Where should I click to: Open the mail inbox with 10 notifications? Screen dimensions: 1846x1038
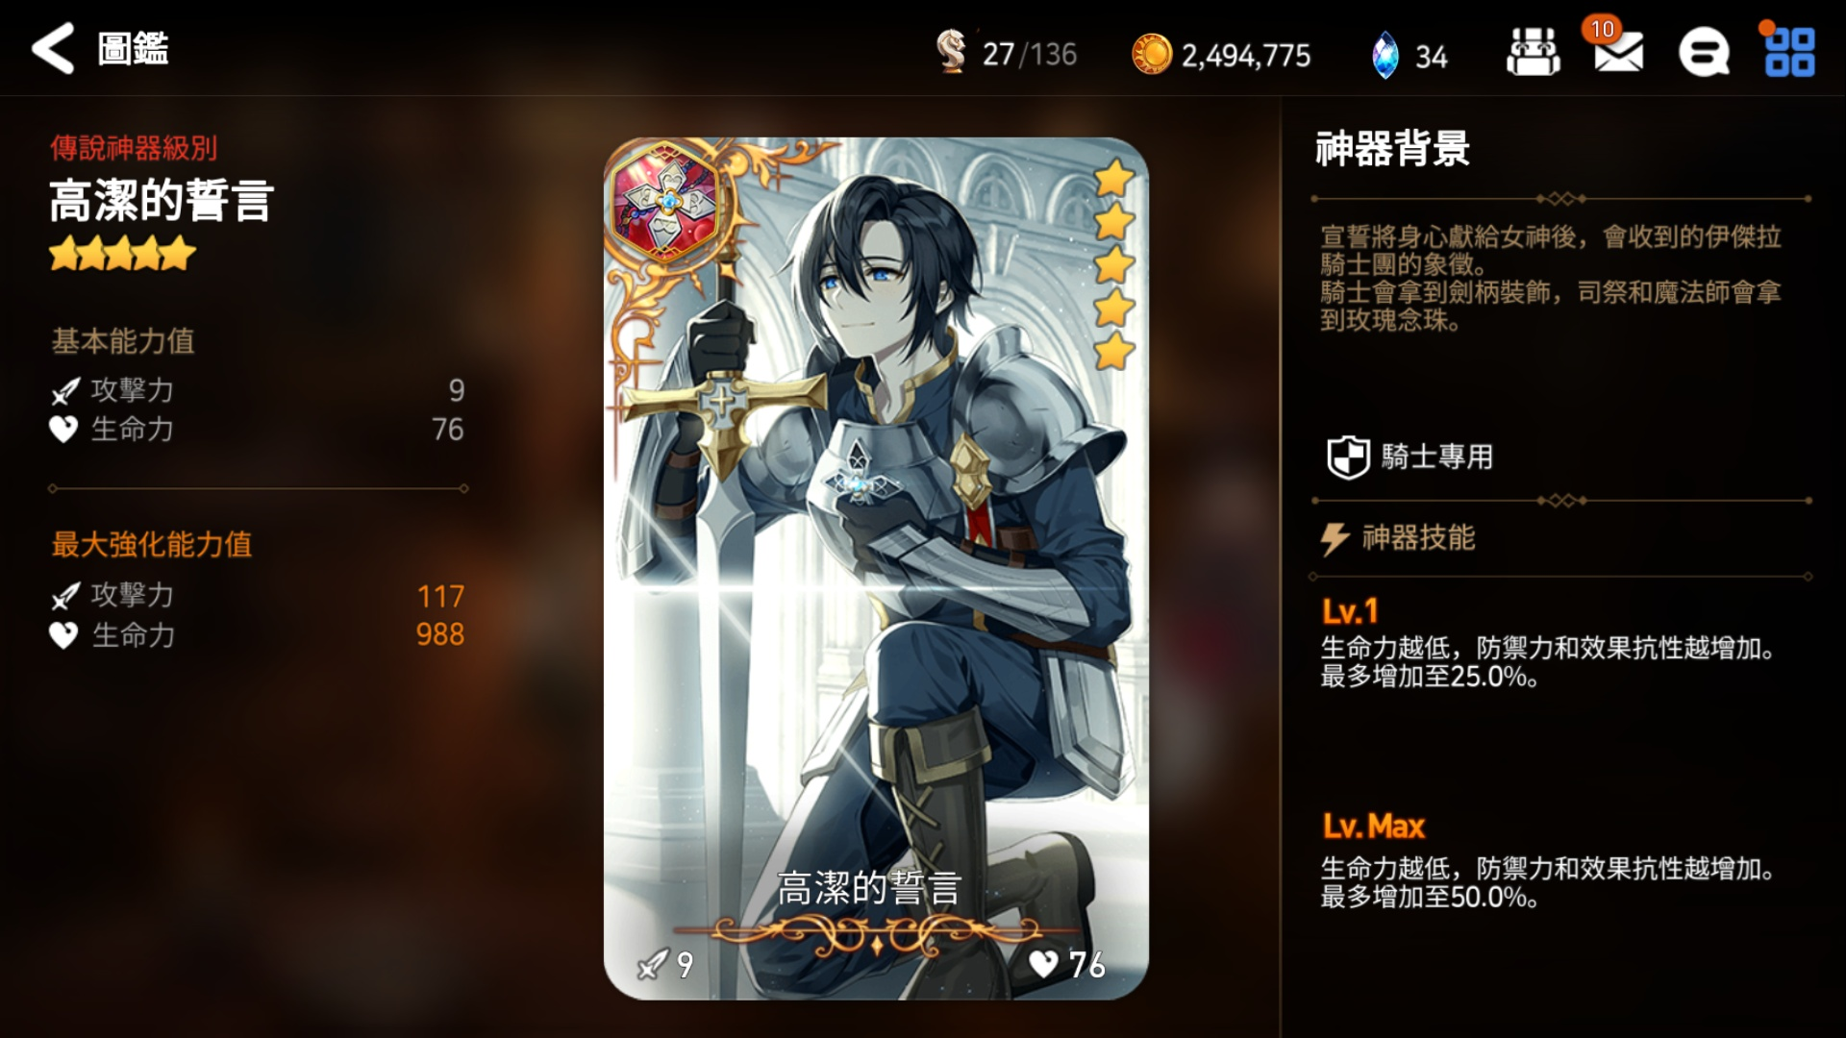(1617, 49)
